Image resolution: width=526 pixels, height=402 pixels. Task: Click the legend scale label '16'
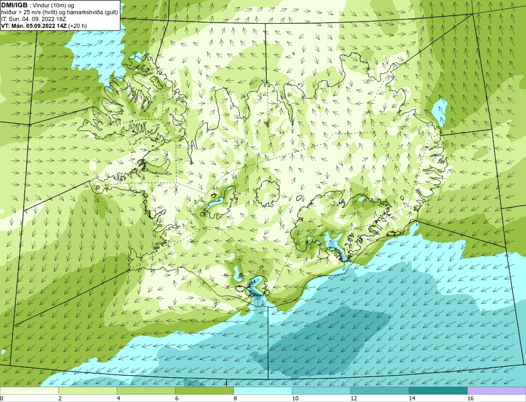point(470,399)
